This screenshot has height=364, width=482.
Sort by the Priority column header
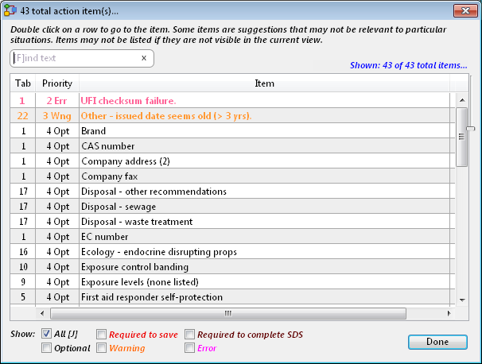[57, 83]
